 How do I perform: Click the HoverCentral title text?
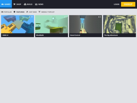(75, 35)
